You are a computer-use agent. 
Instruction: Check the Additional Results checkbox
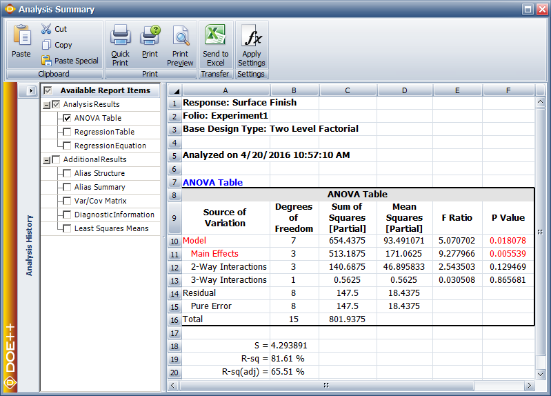click(x=56, y=159)
